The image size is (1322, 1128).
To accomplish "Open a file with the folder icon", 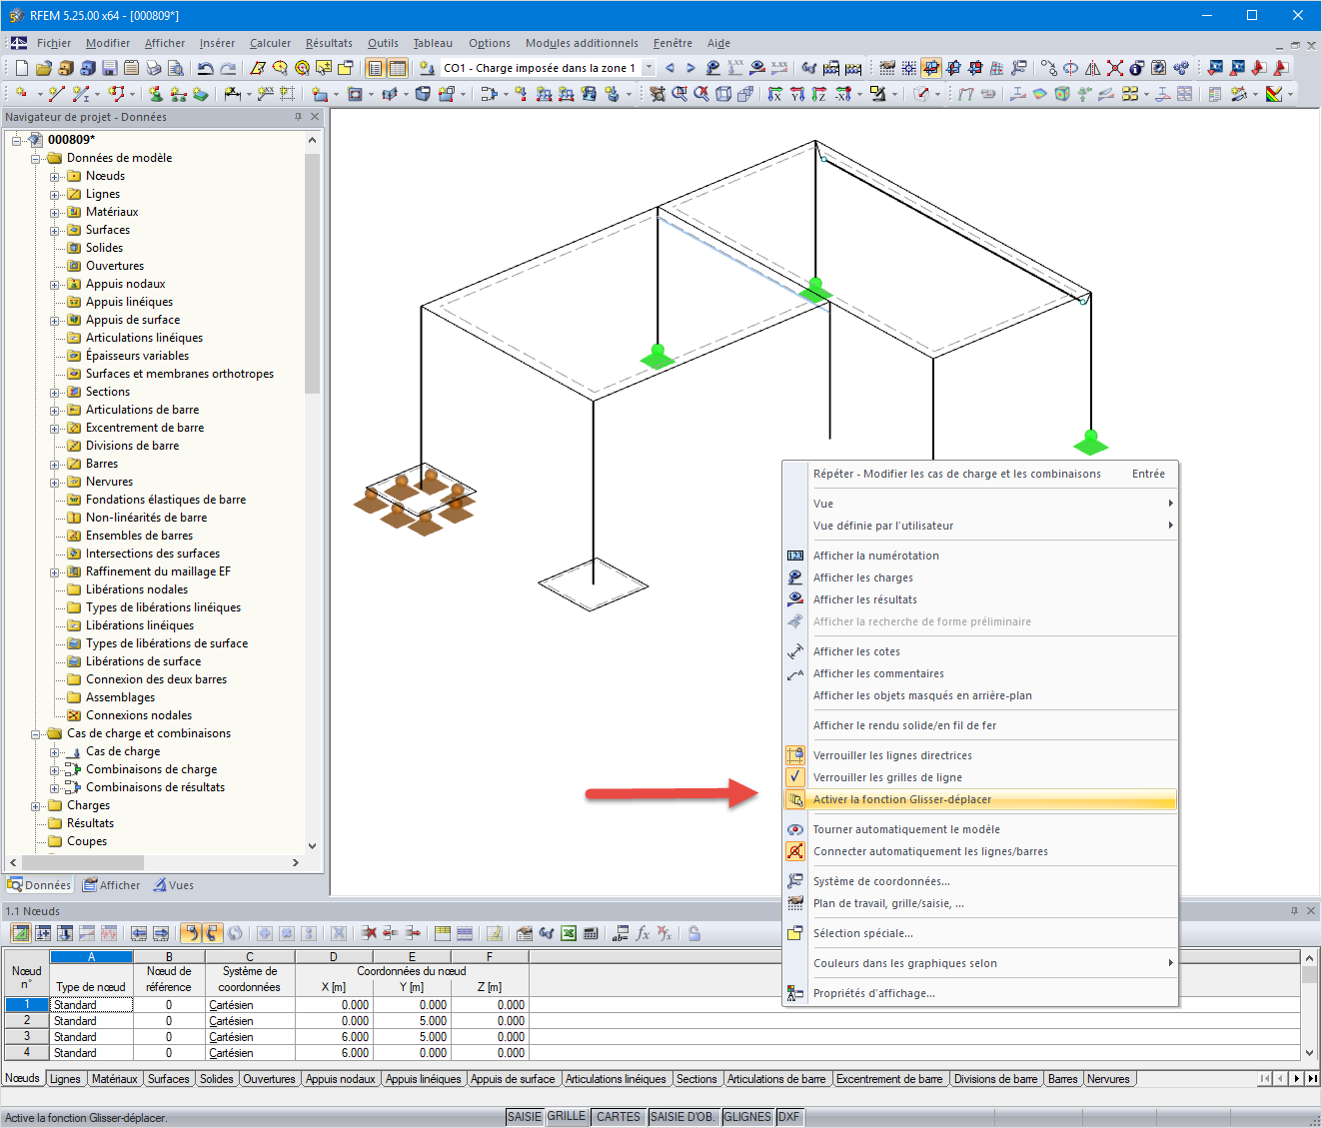I will pos(43,68).
